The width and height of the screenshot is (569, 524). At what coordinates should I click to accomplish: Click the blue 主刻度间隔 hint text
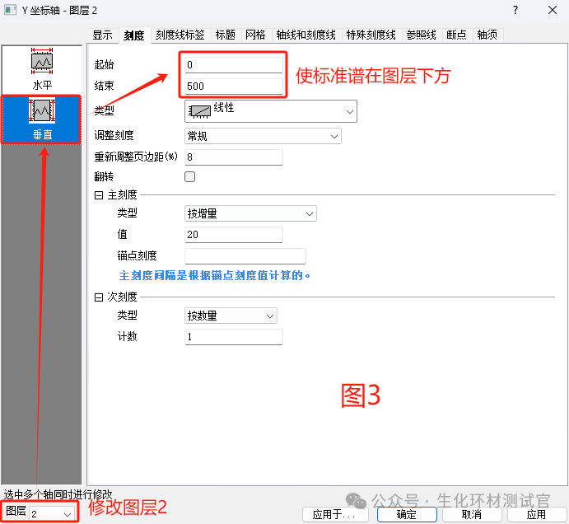215,276
